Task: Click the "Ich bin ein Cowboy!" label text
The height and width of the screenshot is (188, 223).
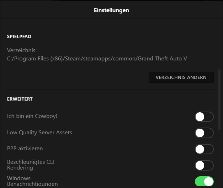Action: point(32,116)
